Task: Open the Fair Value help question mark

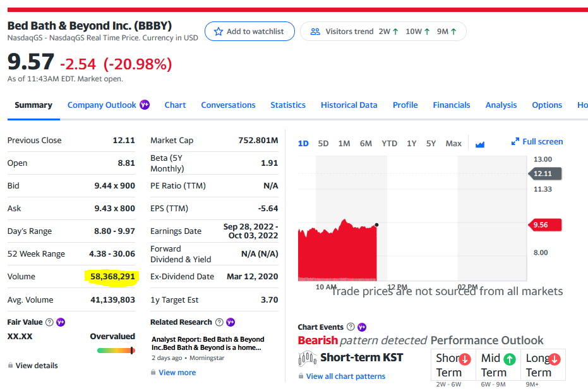Action: (x=49, y=322)
